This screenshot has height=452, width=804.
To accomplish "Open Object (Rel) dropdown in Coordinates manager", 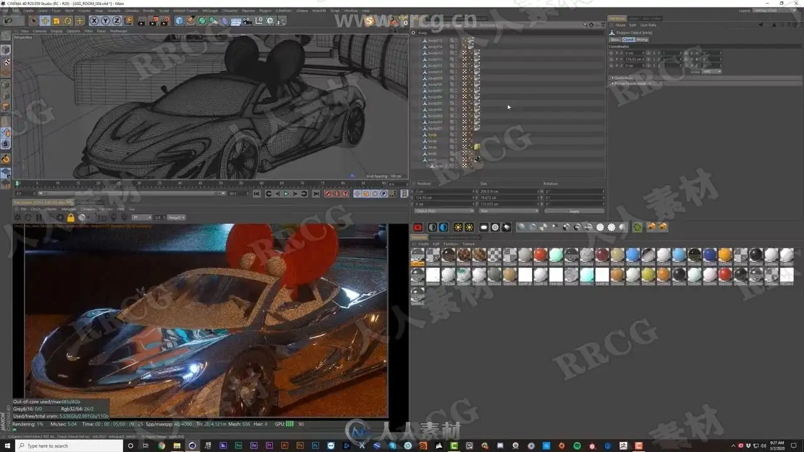I will 445,211.
